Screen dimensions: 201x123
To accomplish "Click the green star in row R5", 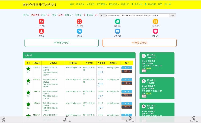I will coord(28,69).
